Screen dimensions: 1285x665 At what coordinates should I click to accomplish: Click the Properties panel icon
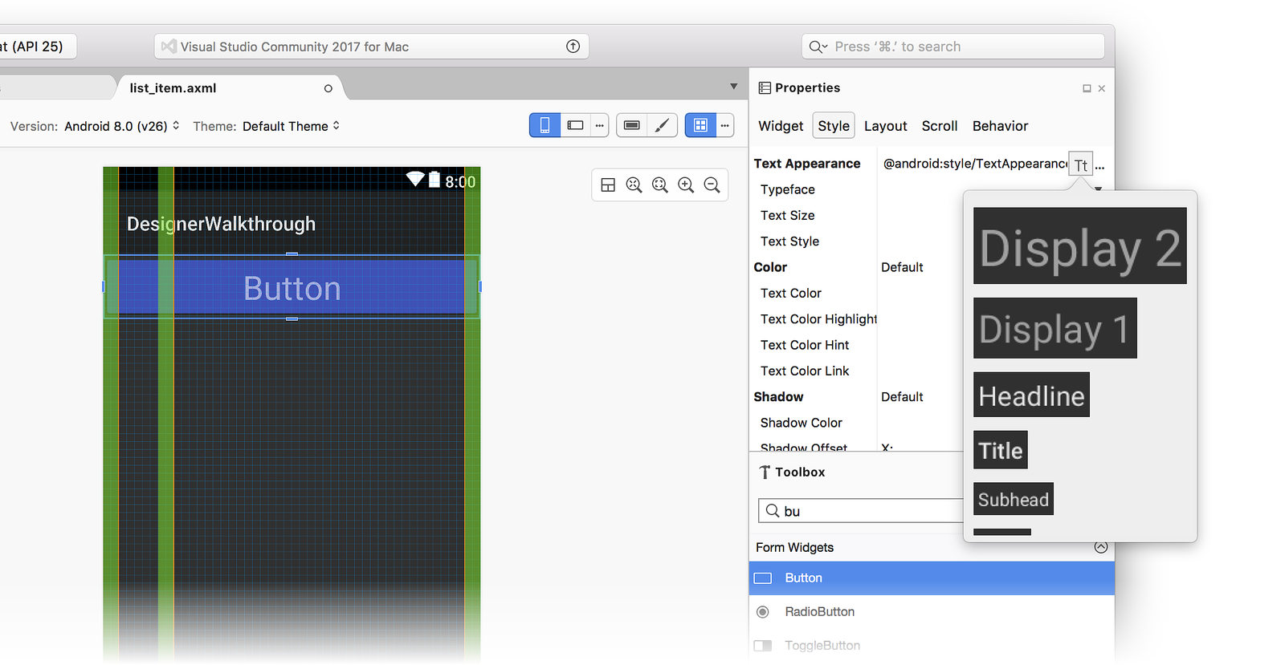(765, 88)
